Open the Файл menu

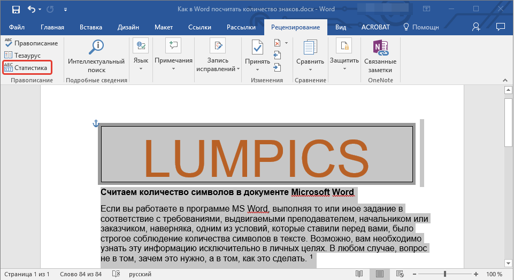point(17,27)
